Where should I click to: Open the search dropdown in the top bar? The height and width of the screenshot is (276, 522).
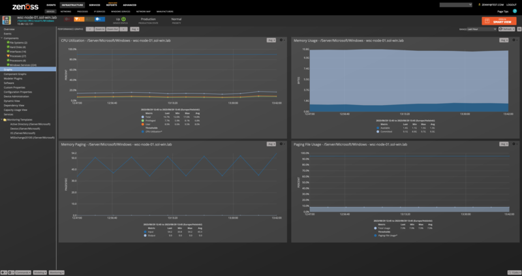click(455, 5)
